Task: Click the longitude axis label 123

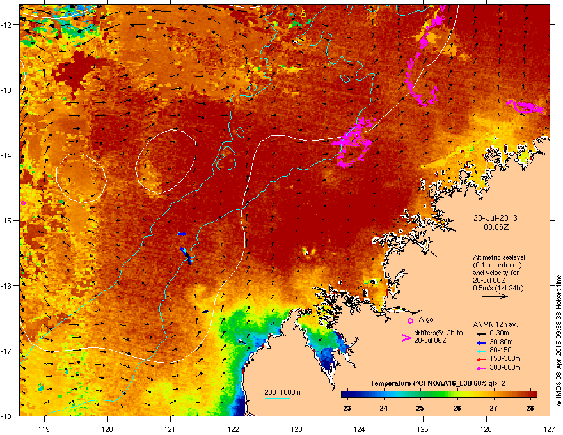Action: [x=297, y=429]
